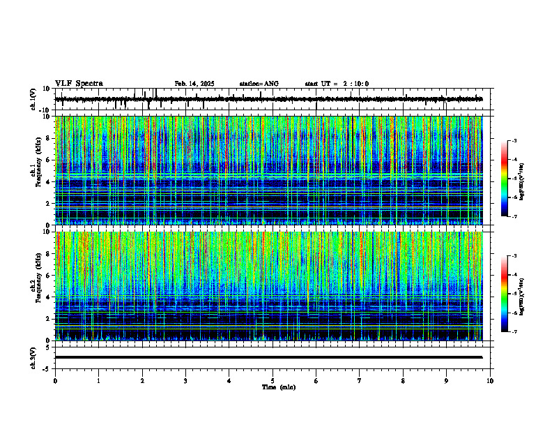Click tick label "1" on Time axis

click(98, 381)
